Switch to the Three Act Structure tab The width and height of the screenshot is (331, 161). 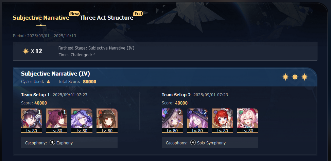click(106, 18)
